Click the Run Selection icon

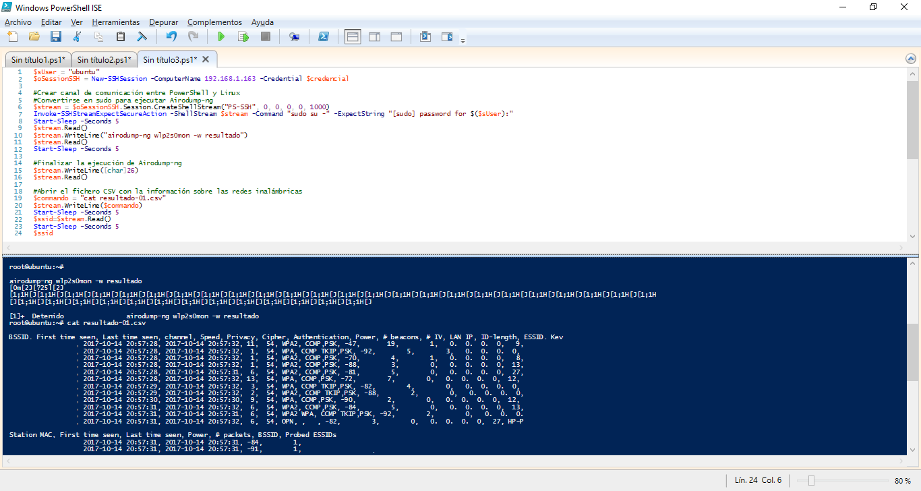pos(243,36)
